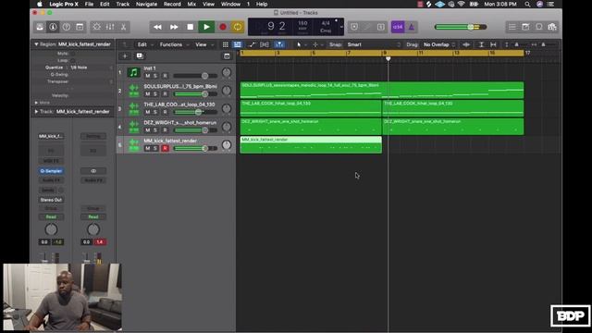Viewport: 592px width, 333px height.
Task: Open the Mix menu
Action: [x=191, y=4]
